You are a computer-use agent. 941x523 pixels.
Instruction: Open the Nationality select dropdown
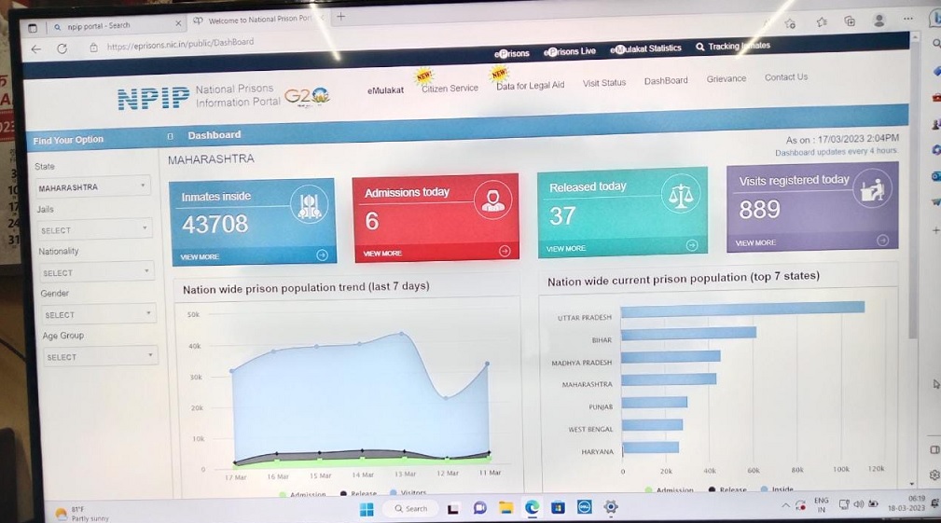pyautogui.click(x=97, y=272)
